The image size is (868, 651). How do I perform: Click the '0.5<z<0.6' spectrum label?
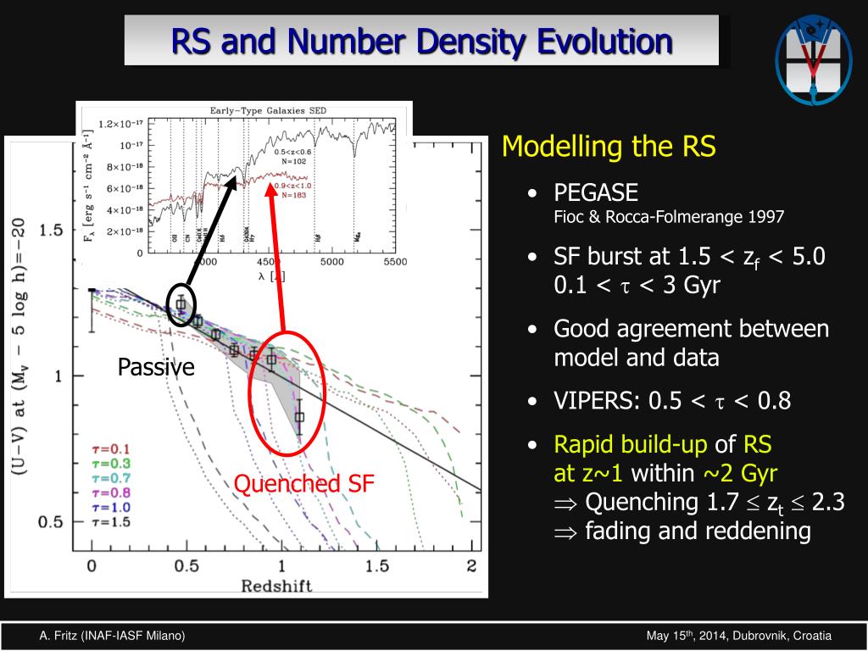(292, 152)
